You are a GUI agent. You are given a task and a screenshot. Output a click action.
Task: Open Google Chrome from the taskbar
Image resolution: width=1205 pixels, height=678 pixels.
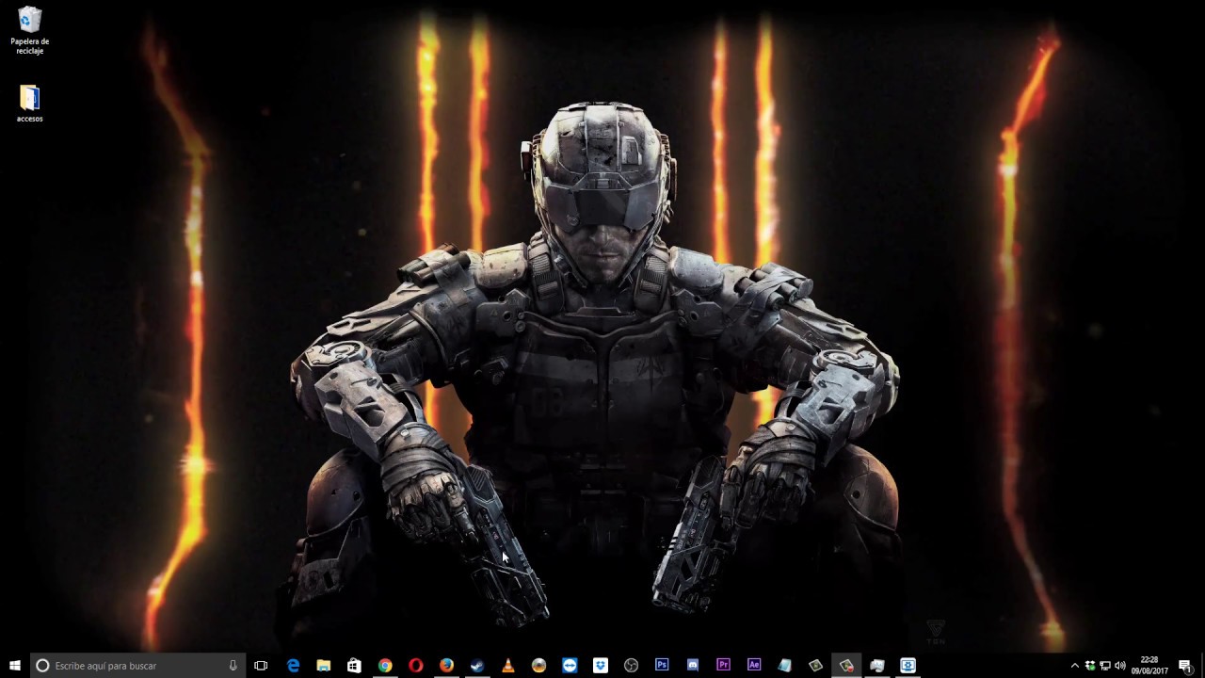point(385,666)
